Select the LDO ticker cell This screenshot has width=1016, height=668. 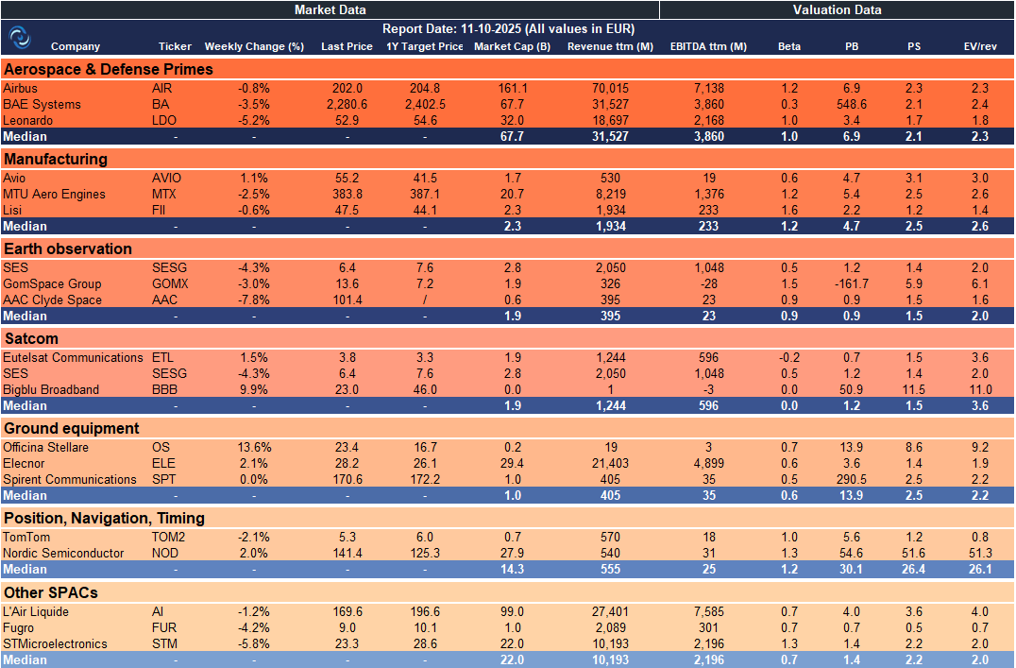pos(164,121)
